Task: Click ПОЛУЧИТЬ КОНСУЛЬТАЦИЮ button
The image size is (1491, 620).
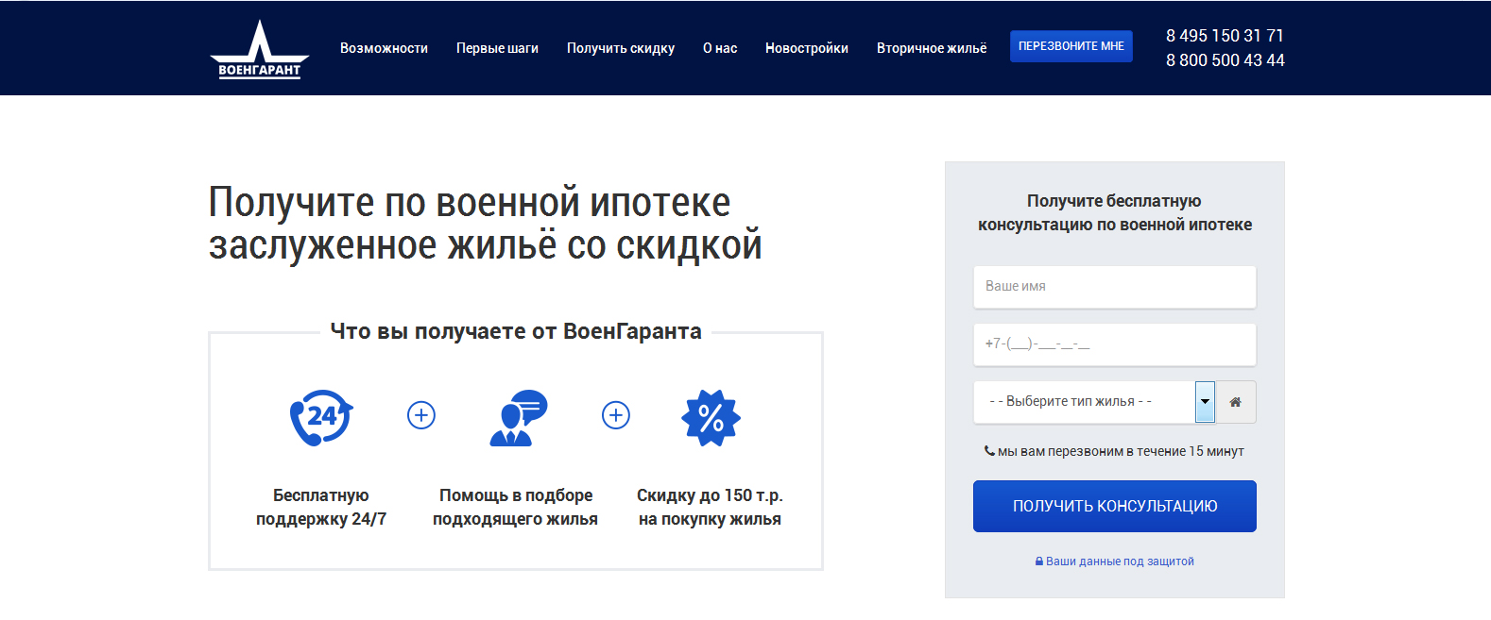Action: pyautogui.click(x=1115, y=507)
